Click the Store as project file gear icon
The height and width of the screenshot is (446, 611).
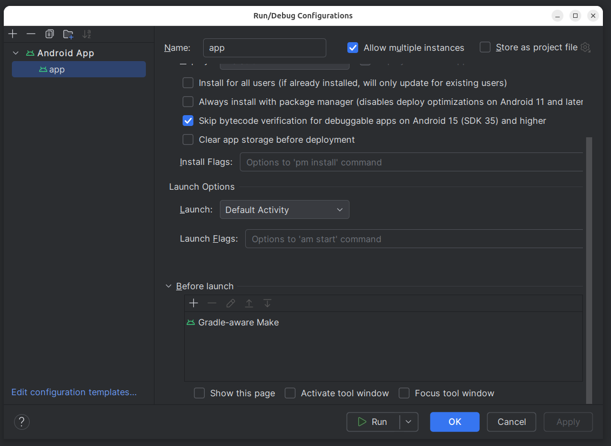tap(585, 48)
